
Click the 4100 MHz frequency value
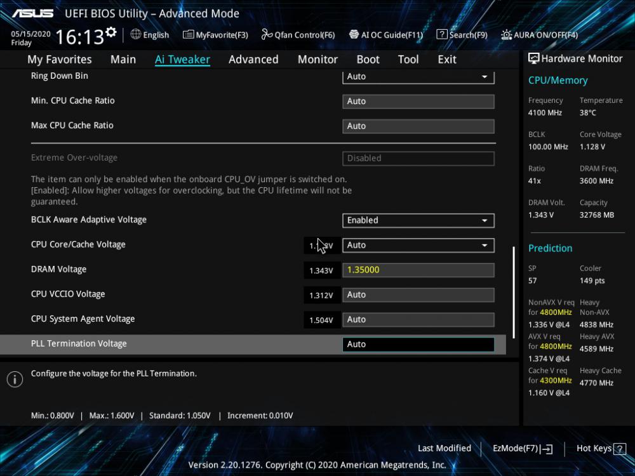click(x=545, y=112)
